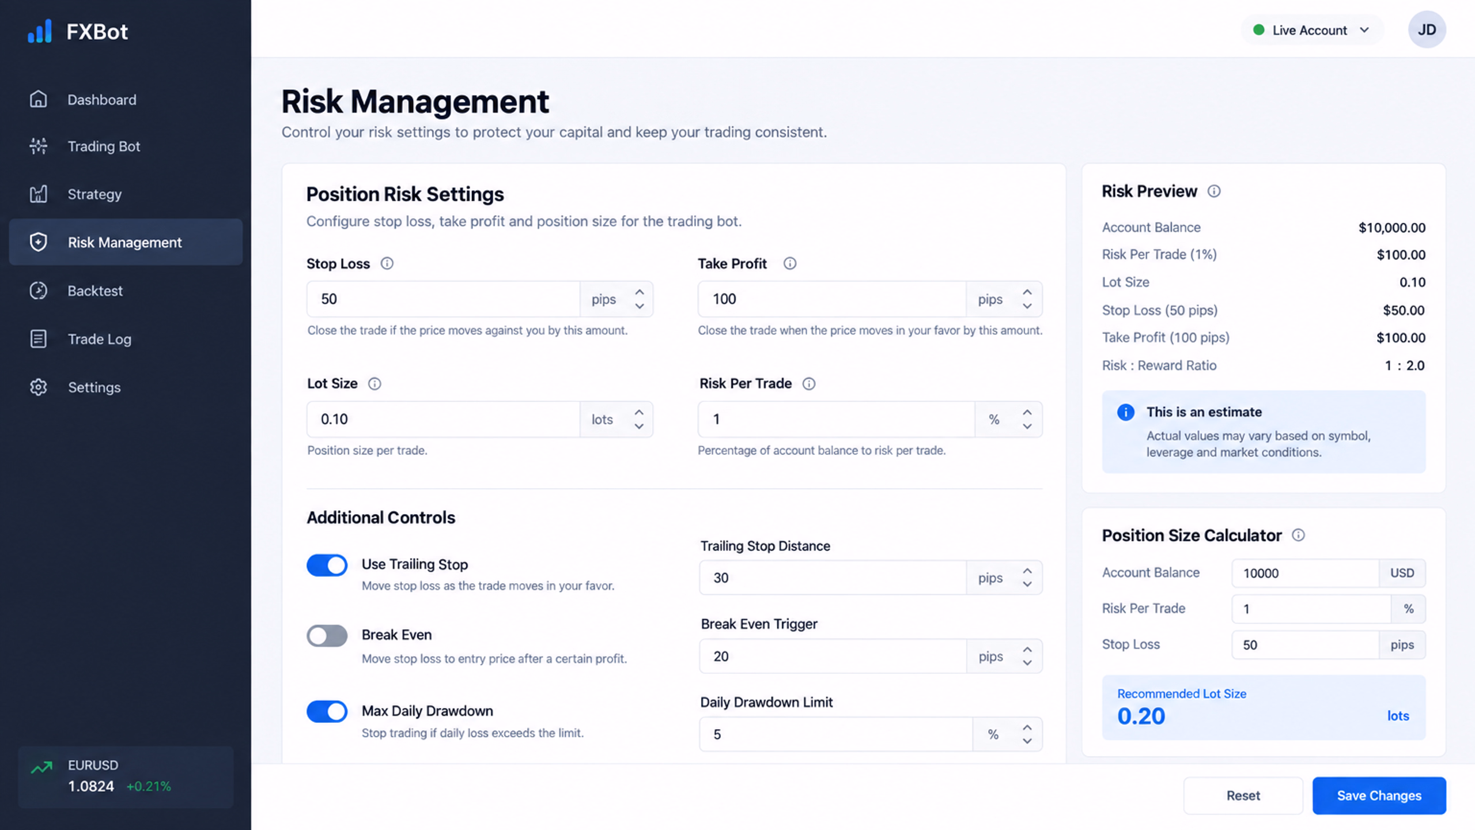Open the JD user avatar
Image resolution: width=1475 pixels, height=830 pixels.
[x=1427, y=29]
